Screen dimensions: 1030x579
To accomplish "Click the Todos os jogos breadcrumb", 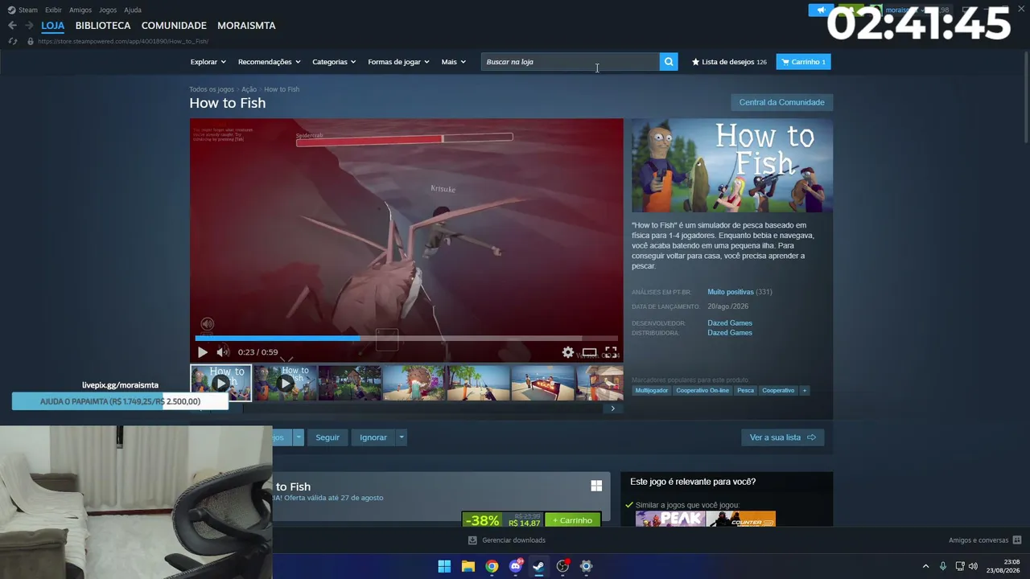I will pos(212,89).
